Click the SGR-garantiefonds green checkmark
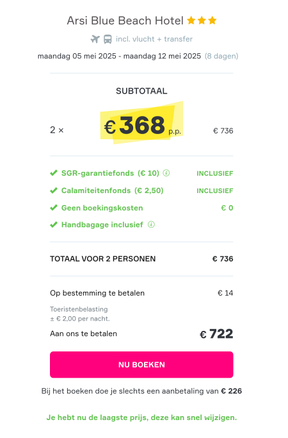Image resolution: width=288 pixels, height=438 pixels. click(54, 173)
